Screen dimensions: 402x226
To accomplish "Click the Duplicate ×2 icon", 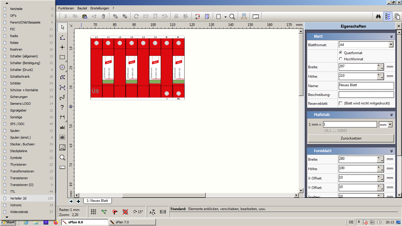I will coord(94,16).
